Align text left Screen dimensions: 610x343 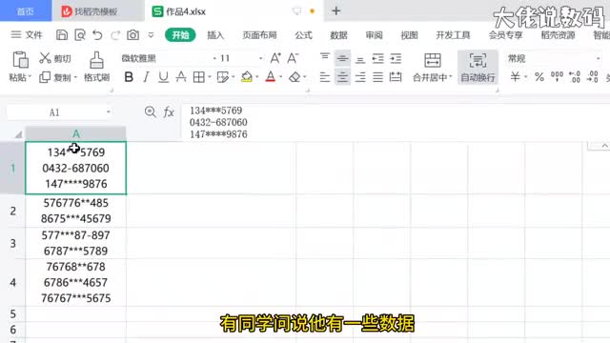pos(325,77)
